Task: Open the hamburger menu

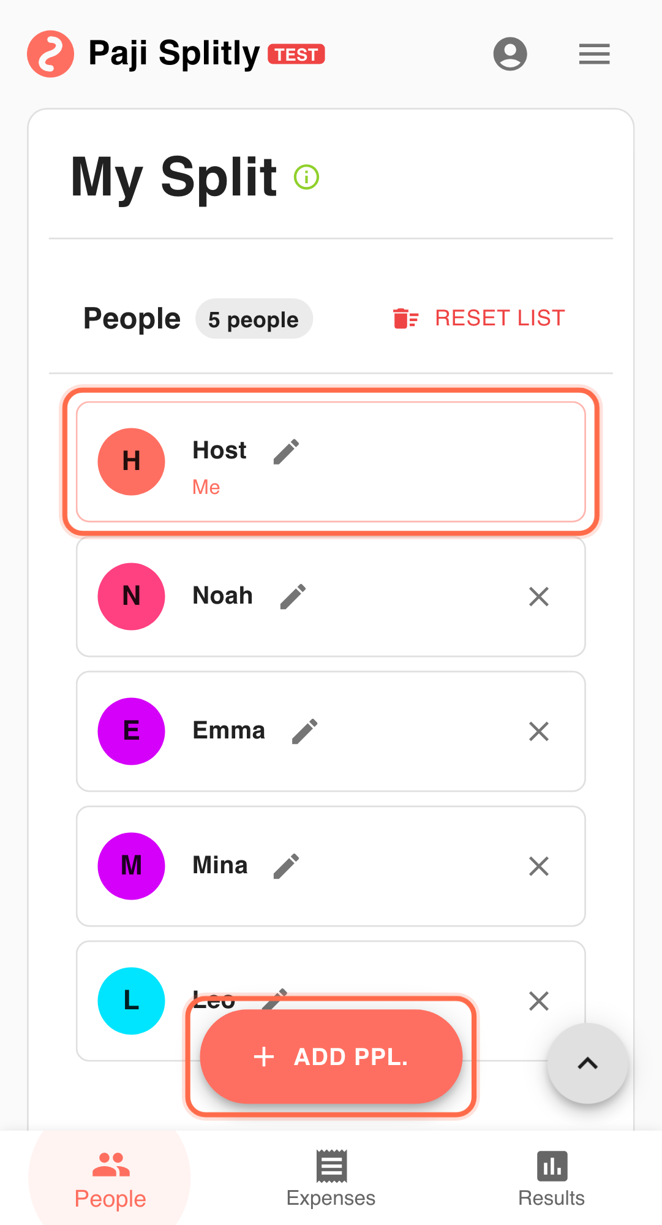Action: click(594, 54)
